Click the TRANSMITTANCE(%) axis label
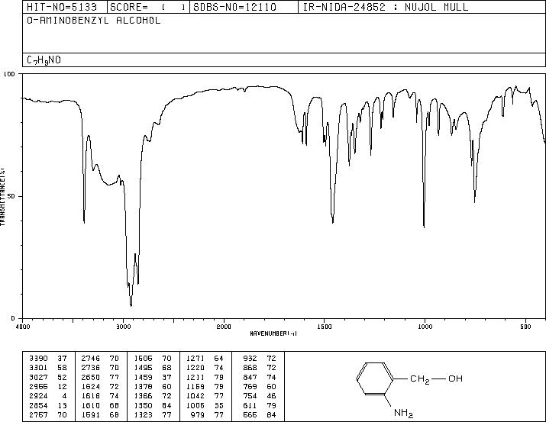 click(2, 197)
